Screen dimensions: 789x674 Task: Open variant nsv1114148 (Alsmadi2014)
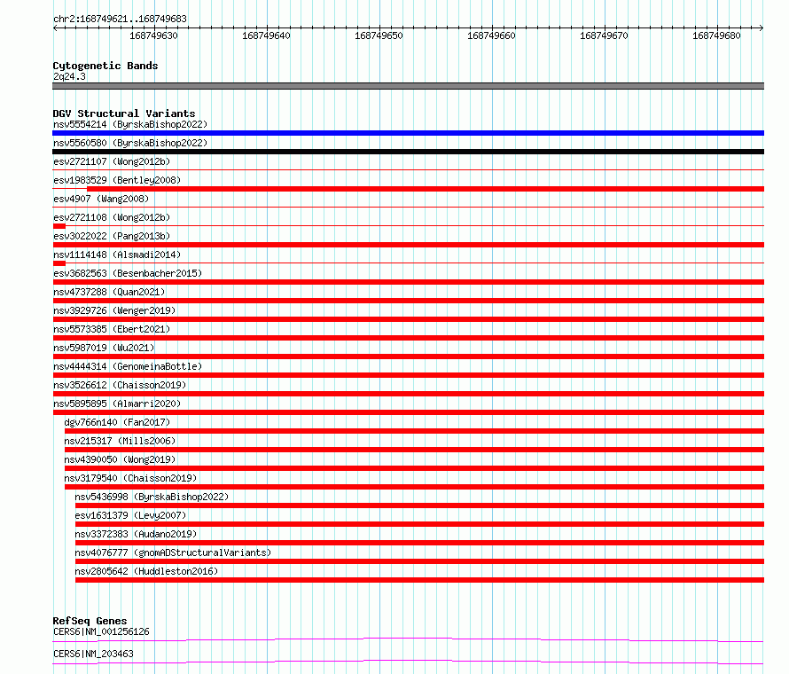[x=117, y=255]
